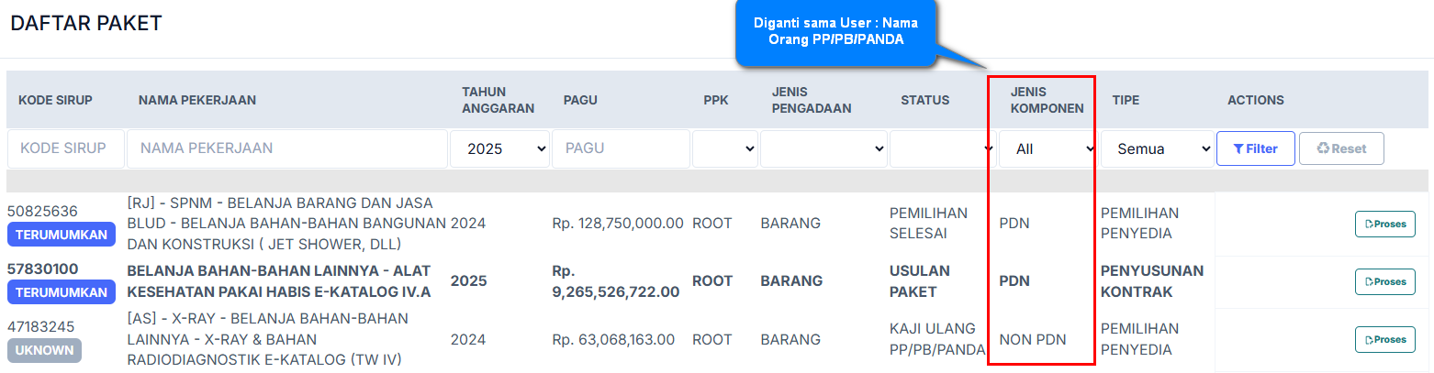This screenshot has height=373, width=1434.
Task: Click the TERUMUMKAN badge under 57830100
Action: pyautogui.click(x=62, y=292)
